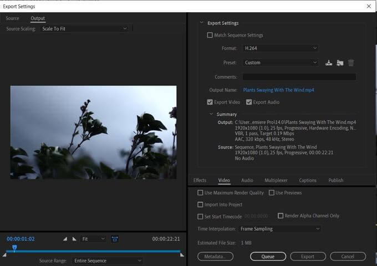Screen dimensions: 377x266
Task: Close the Export Settings dialog
Action: [369, 6]
